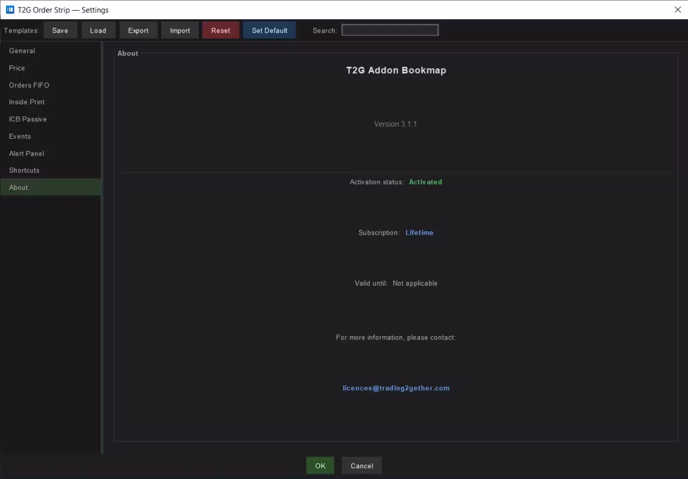688x479 pixels.
Task: Click the licences@trading2gether.com email link
Action: (x=396, y=388)
